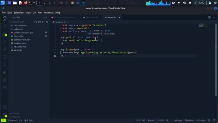Open package-lock.json in the Explorer
The width and height of the screenshot is (218, 123).
click(x=22, y=40)
